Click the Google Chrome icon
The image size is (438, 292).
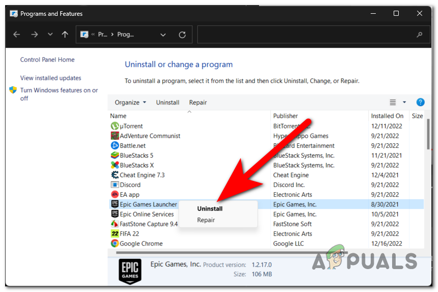(115, 244)
